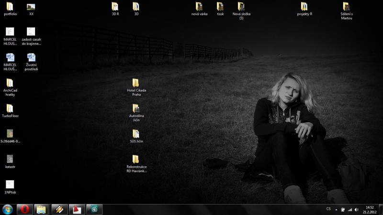This screenshot has width=383, height=215.
Task: Click the network signal tray icon
Action: point(350,209)
